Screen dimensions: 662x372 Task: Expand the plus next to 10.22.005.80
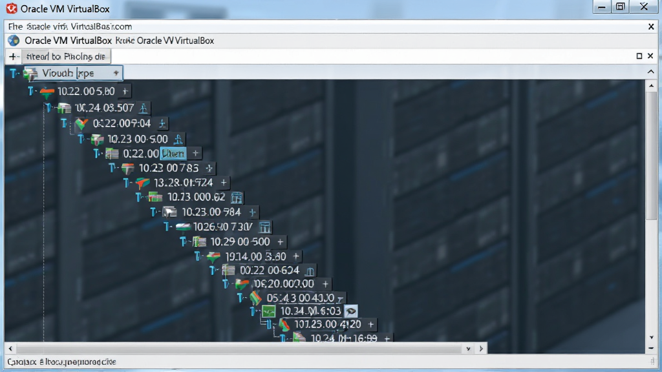point(125,91)
